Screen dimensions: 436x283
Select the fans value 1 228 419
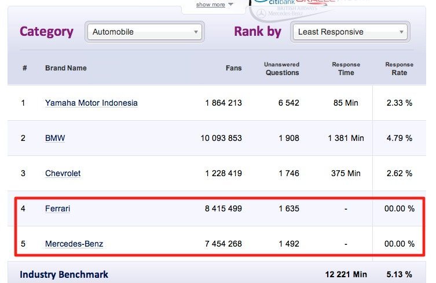(224, 173)
